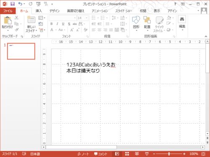Viewport: 210px width, 157px height.
Task: Open the font color dropdown arrow
Action: [x=56, y=30]
